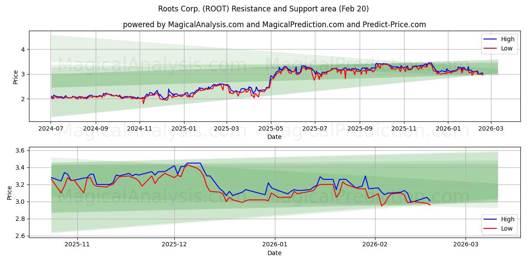Click the top chart '2024-11' date tick label
The image size is (527, 263).
click(x=140, y=129)
